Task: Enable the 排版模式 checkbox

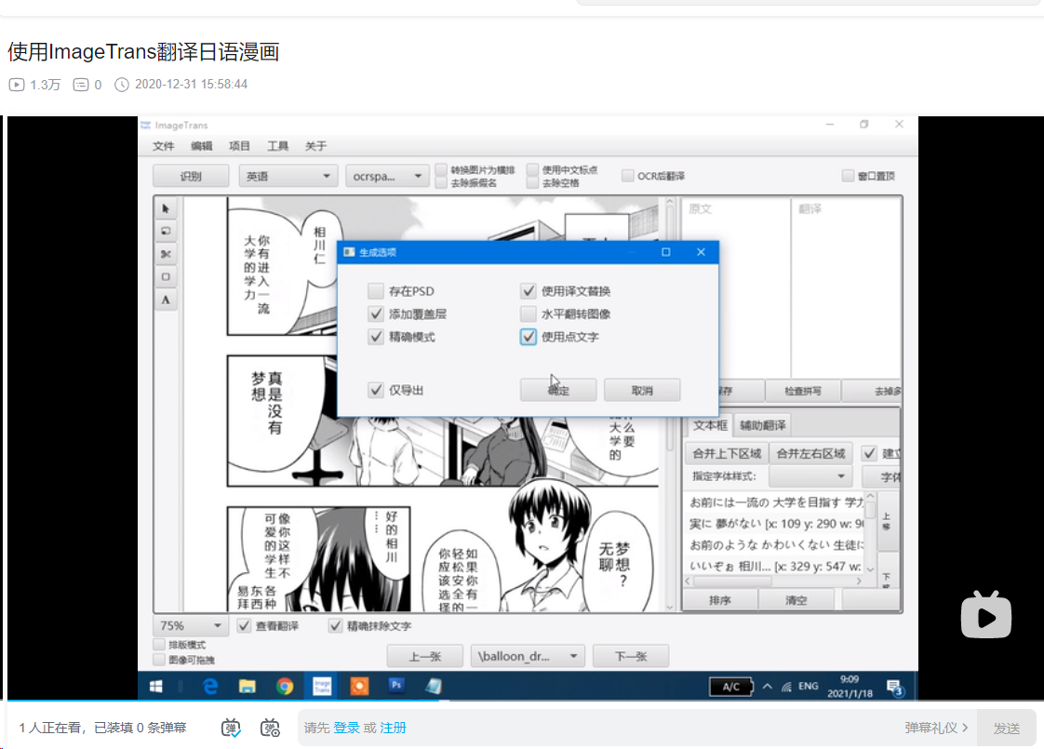Action: [159, 645]
